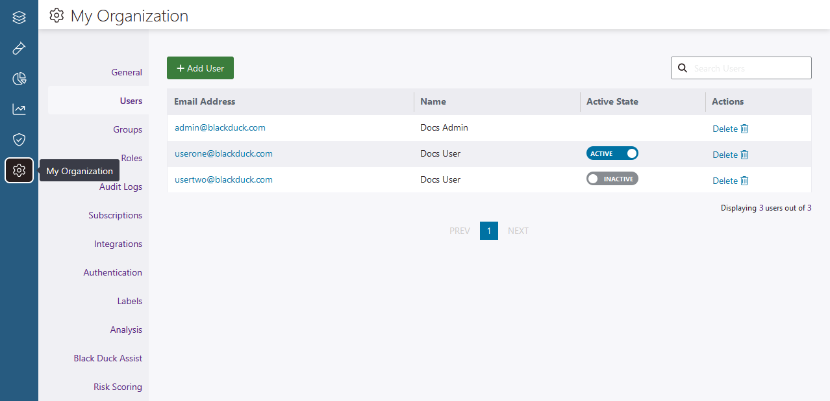The width and height of the screenshot is (830, 401).
Task: Disable the ACTIVE toggle for userone
Action: coord(612,153)
